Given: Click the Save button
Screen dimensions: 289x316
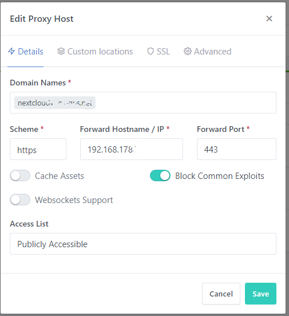Looking at the screenshot, I should coord(260,294).
